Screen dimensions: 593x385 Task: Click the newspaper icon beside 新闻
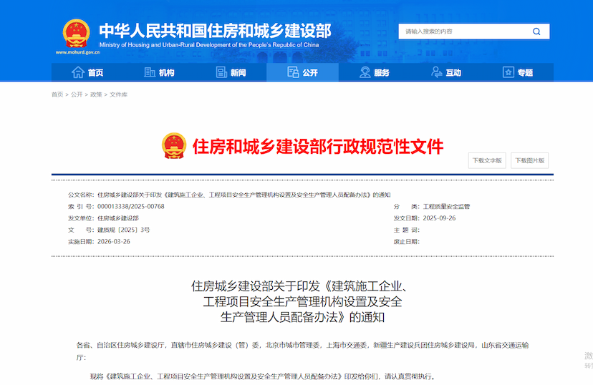(x=221, y=72)
